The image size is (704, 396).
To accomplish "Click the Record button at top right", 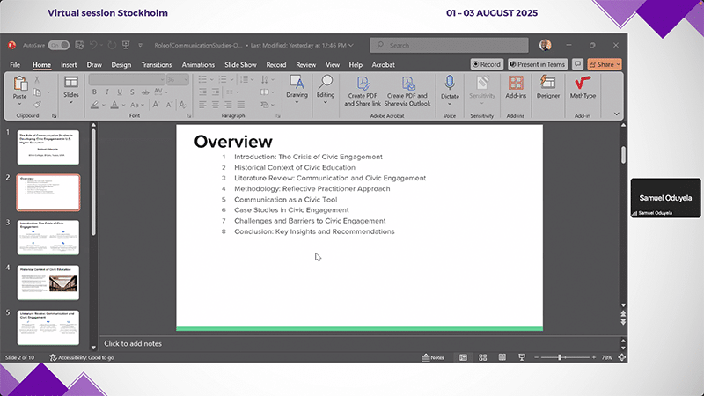I will 486,64.
